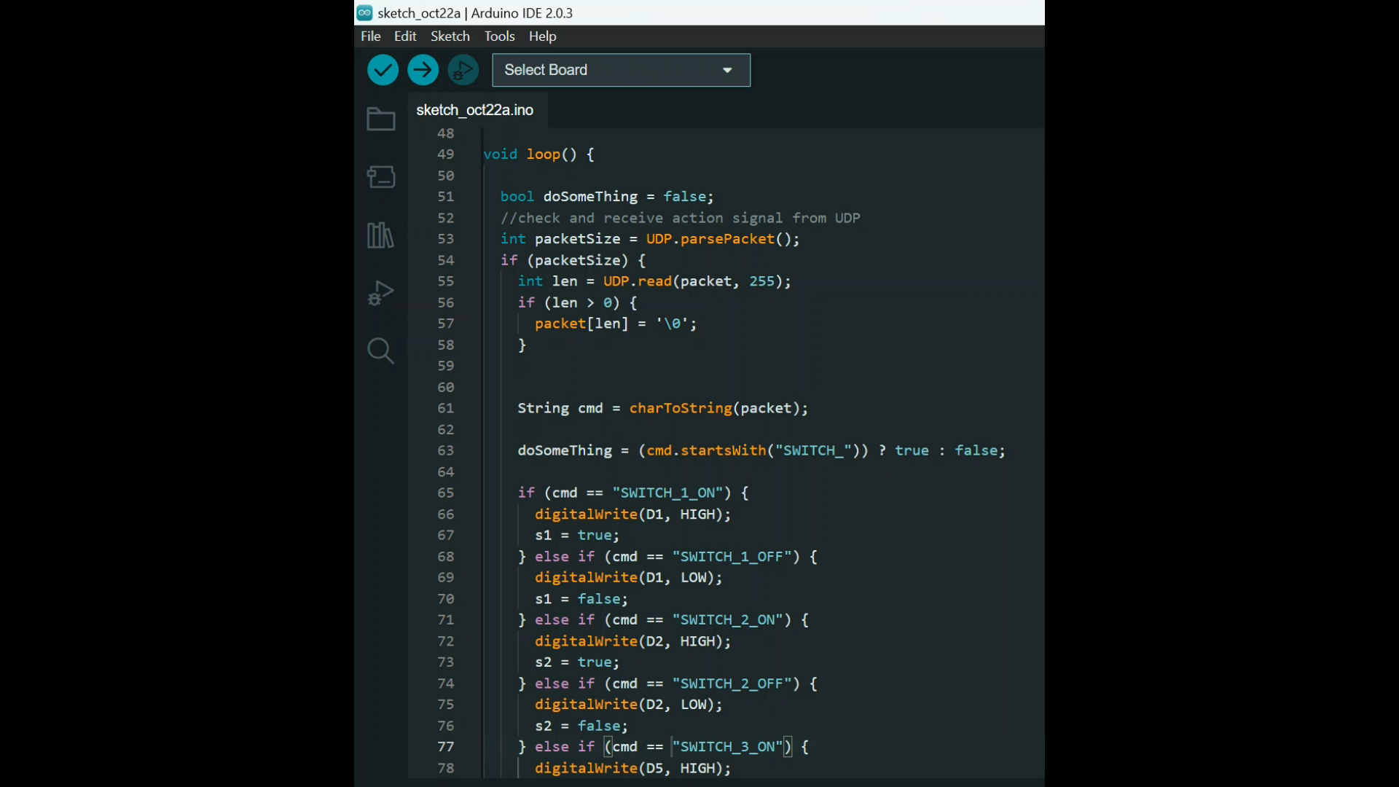Click the Upload arrow icon
This screenshot has width=1399, height=787.
click(424, 69)
